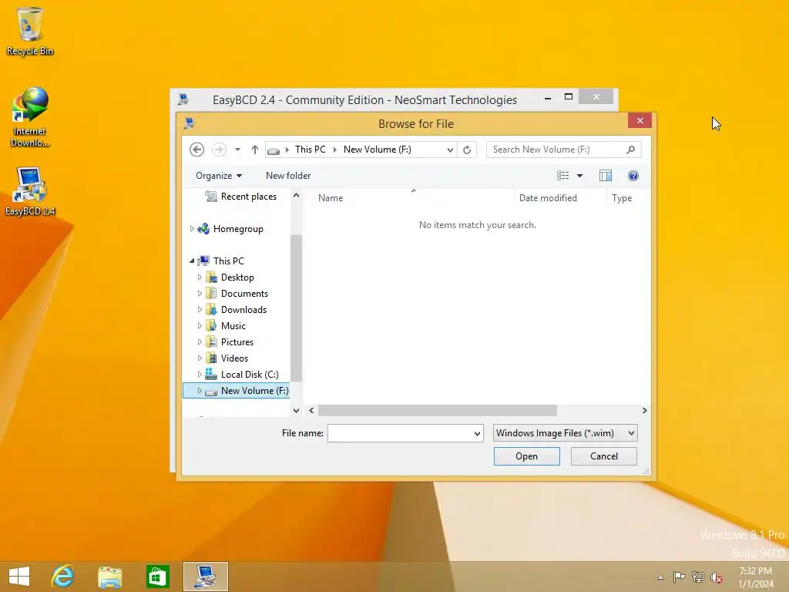Open Windows Image Files type dropdown

point(566,433)
